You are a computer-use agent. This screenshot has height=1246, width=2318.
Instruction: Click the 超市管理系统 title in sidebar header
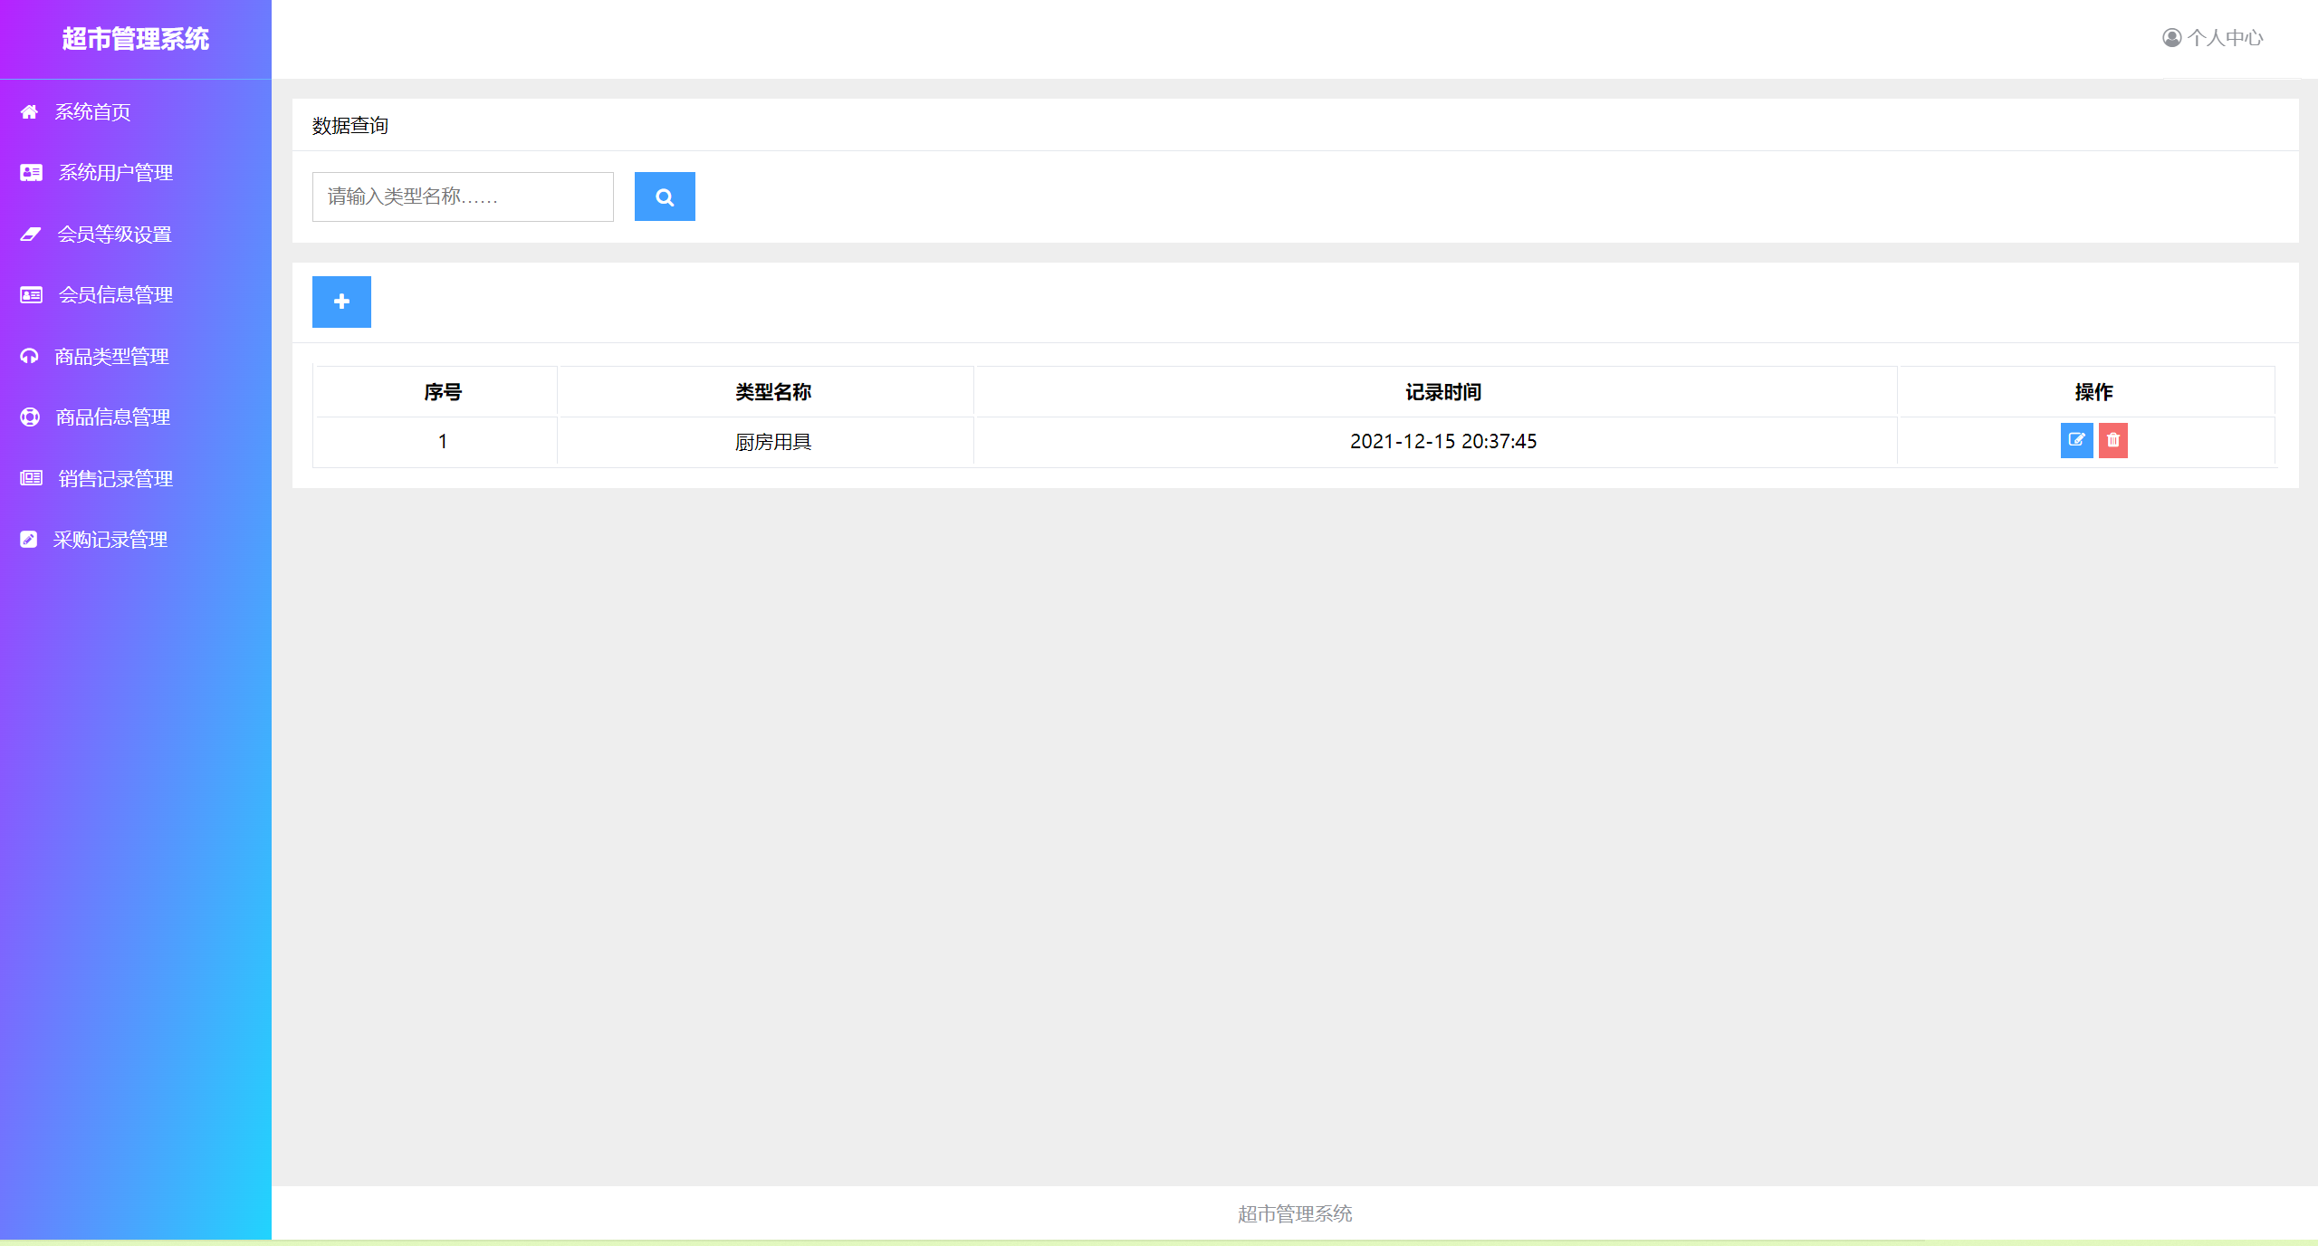pyautogui.click(x=135, y=39)
